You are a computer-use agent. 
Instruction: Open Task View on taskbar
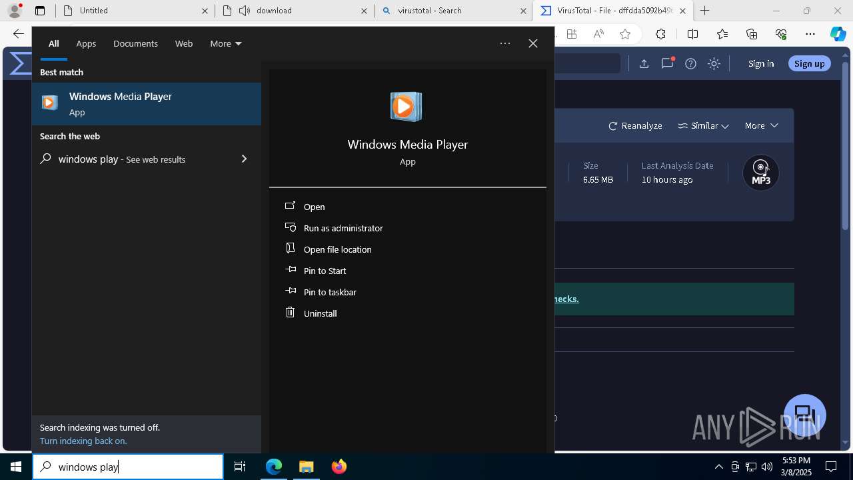(x=240, y=467)
